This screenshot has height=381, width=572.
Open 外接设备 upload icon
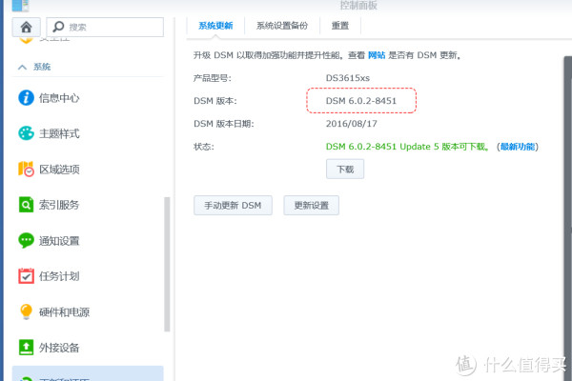tap(26, 348)
